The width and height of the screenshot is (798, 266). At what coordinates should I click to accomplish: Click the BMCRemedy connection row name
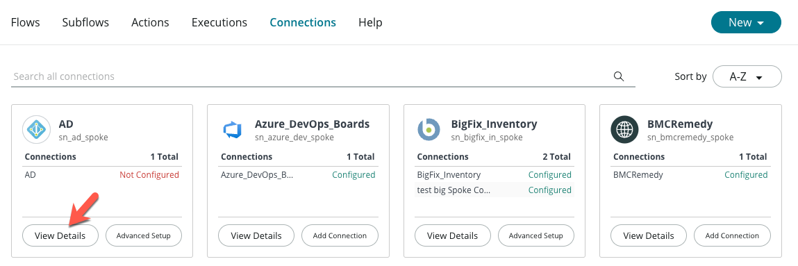point(638,174)
